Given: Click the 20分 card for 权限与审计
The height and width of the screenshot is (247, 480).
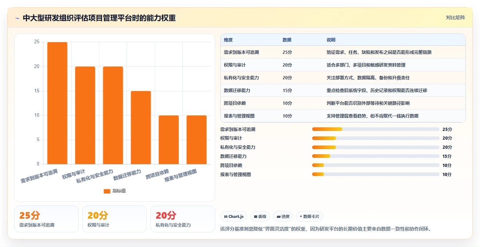Looking at the screenshot, I should (x=114, y=219).
